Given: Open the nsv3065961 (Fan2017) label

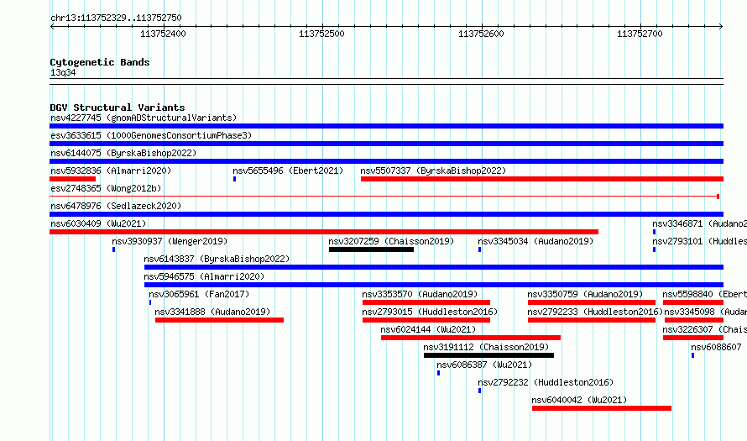Looking at the screenshot, I should (x=199, y=294).
